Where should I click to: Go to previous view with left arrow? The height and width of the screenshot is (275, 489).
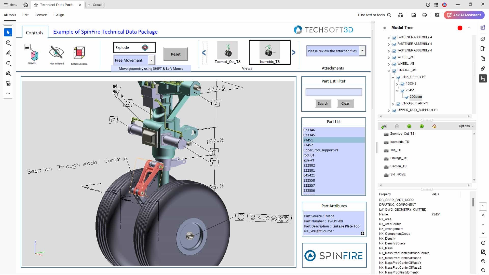point(204,53)
